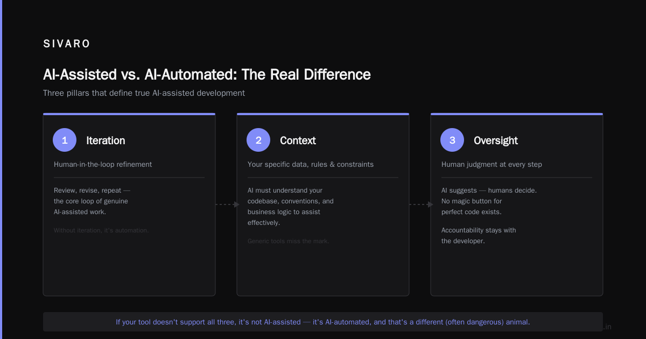Click the 'AI must understand your codebase' paragraph

click(291, 207)
